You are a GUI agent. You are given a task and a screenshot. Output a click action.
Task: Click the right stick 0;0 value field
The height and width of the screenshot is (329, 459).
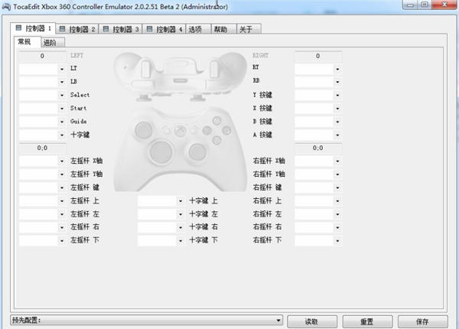pos(318,148)
